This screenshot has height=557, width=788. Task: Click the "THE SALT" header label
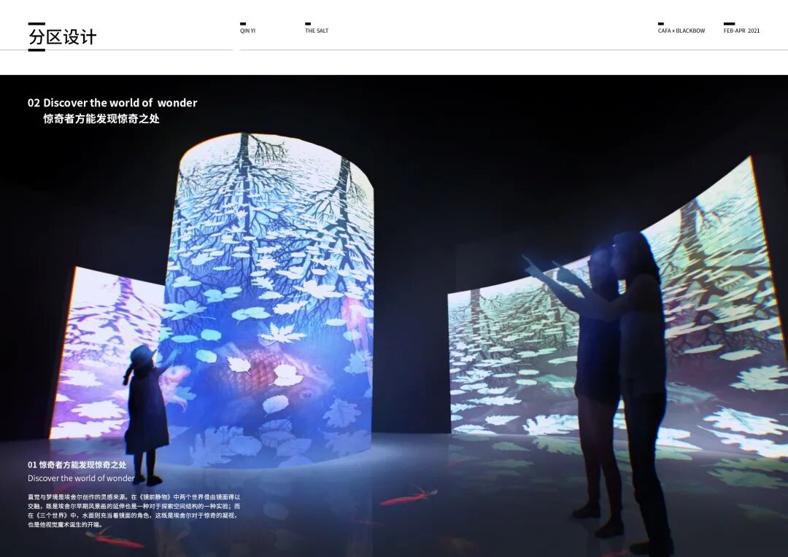pyautogui.click(x=317, y=31)
